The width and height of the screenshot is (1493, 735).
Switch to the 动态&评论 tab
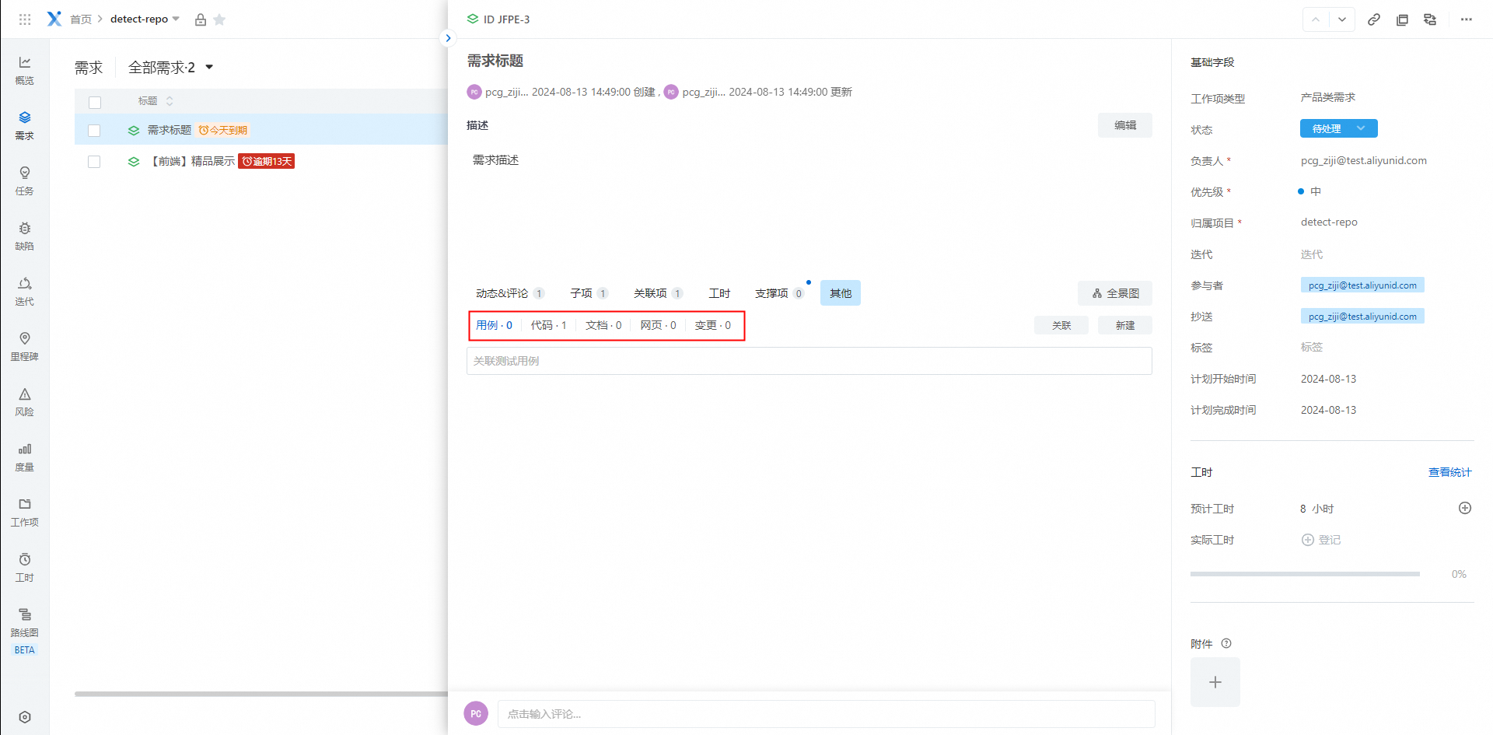(x=509, y=293)
